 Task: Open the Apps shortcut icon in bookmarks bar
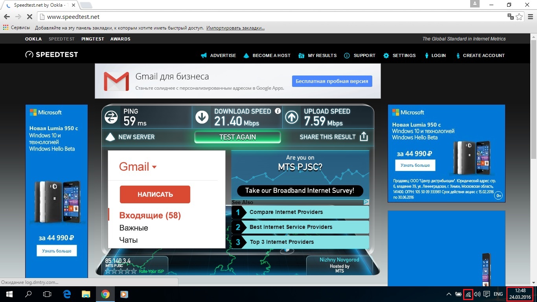(6, 28)
